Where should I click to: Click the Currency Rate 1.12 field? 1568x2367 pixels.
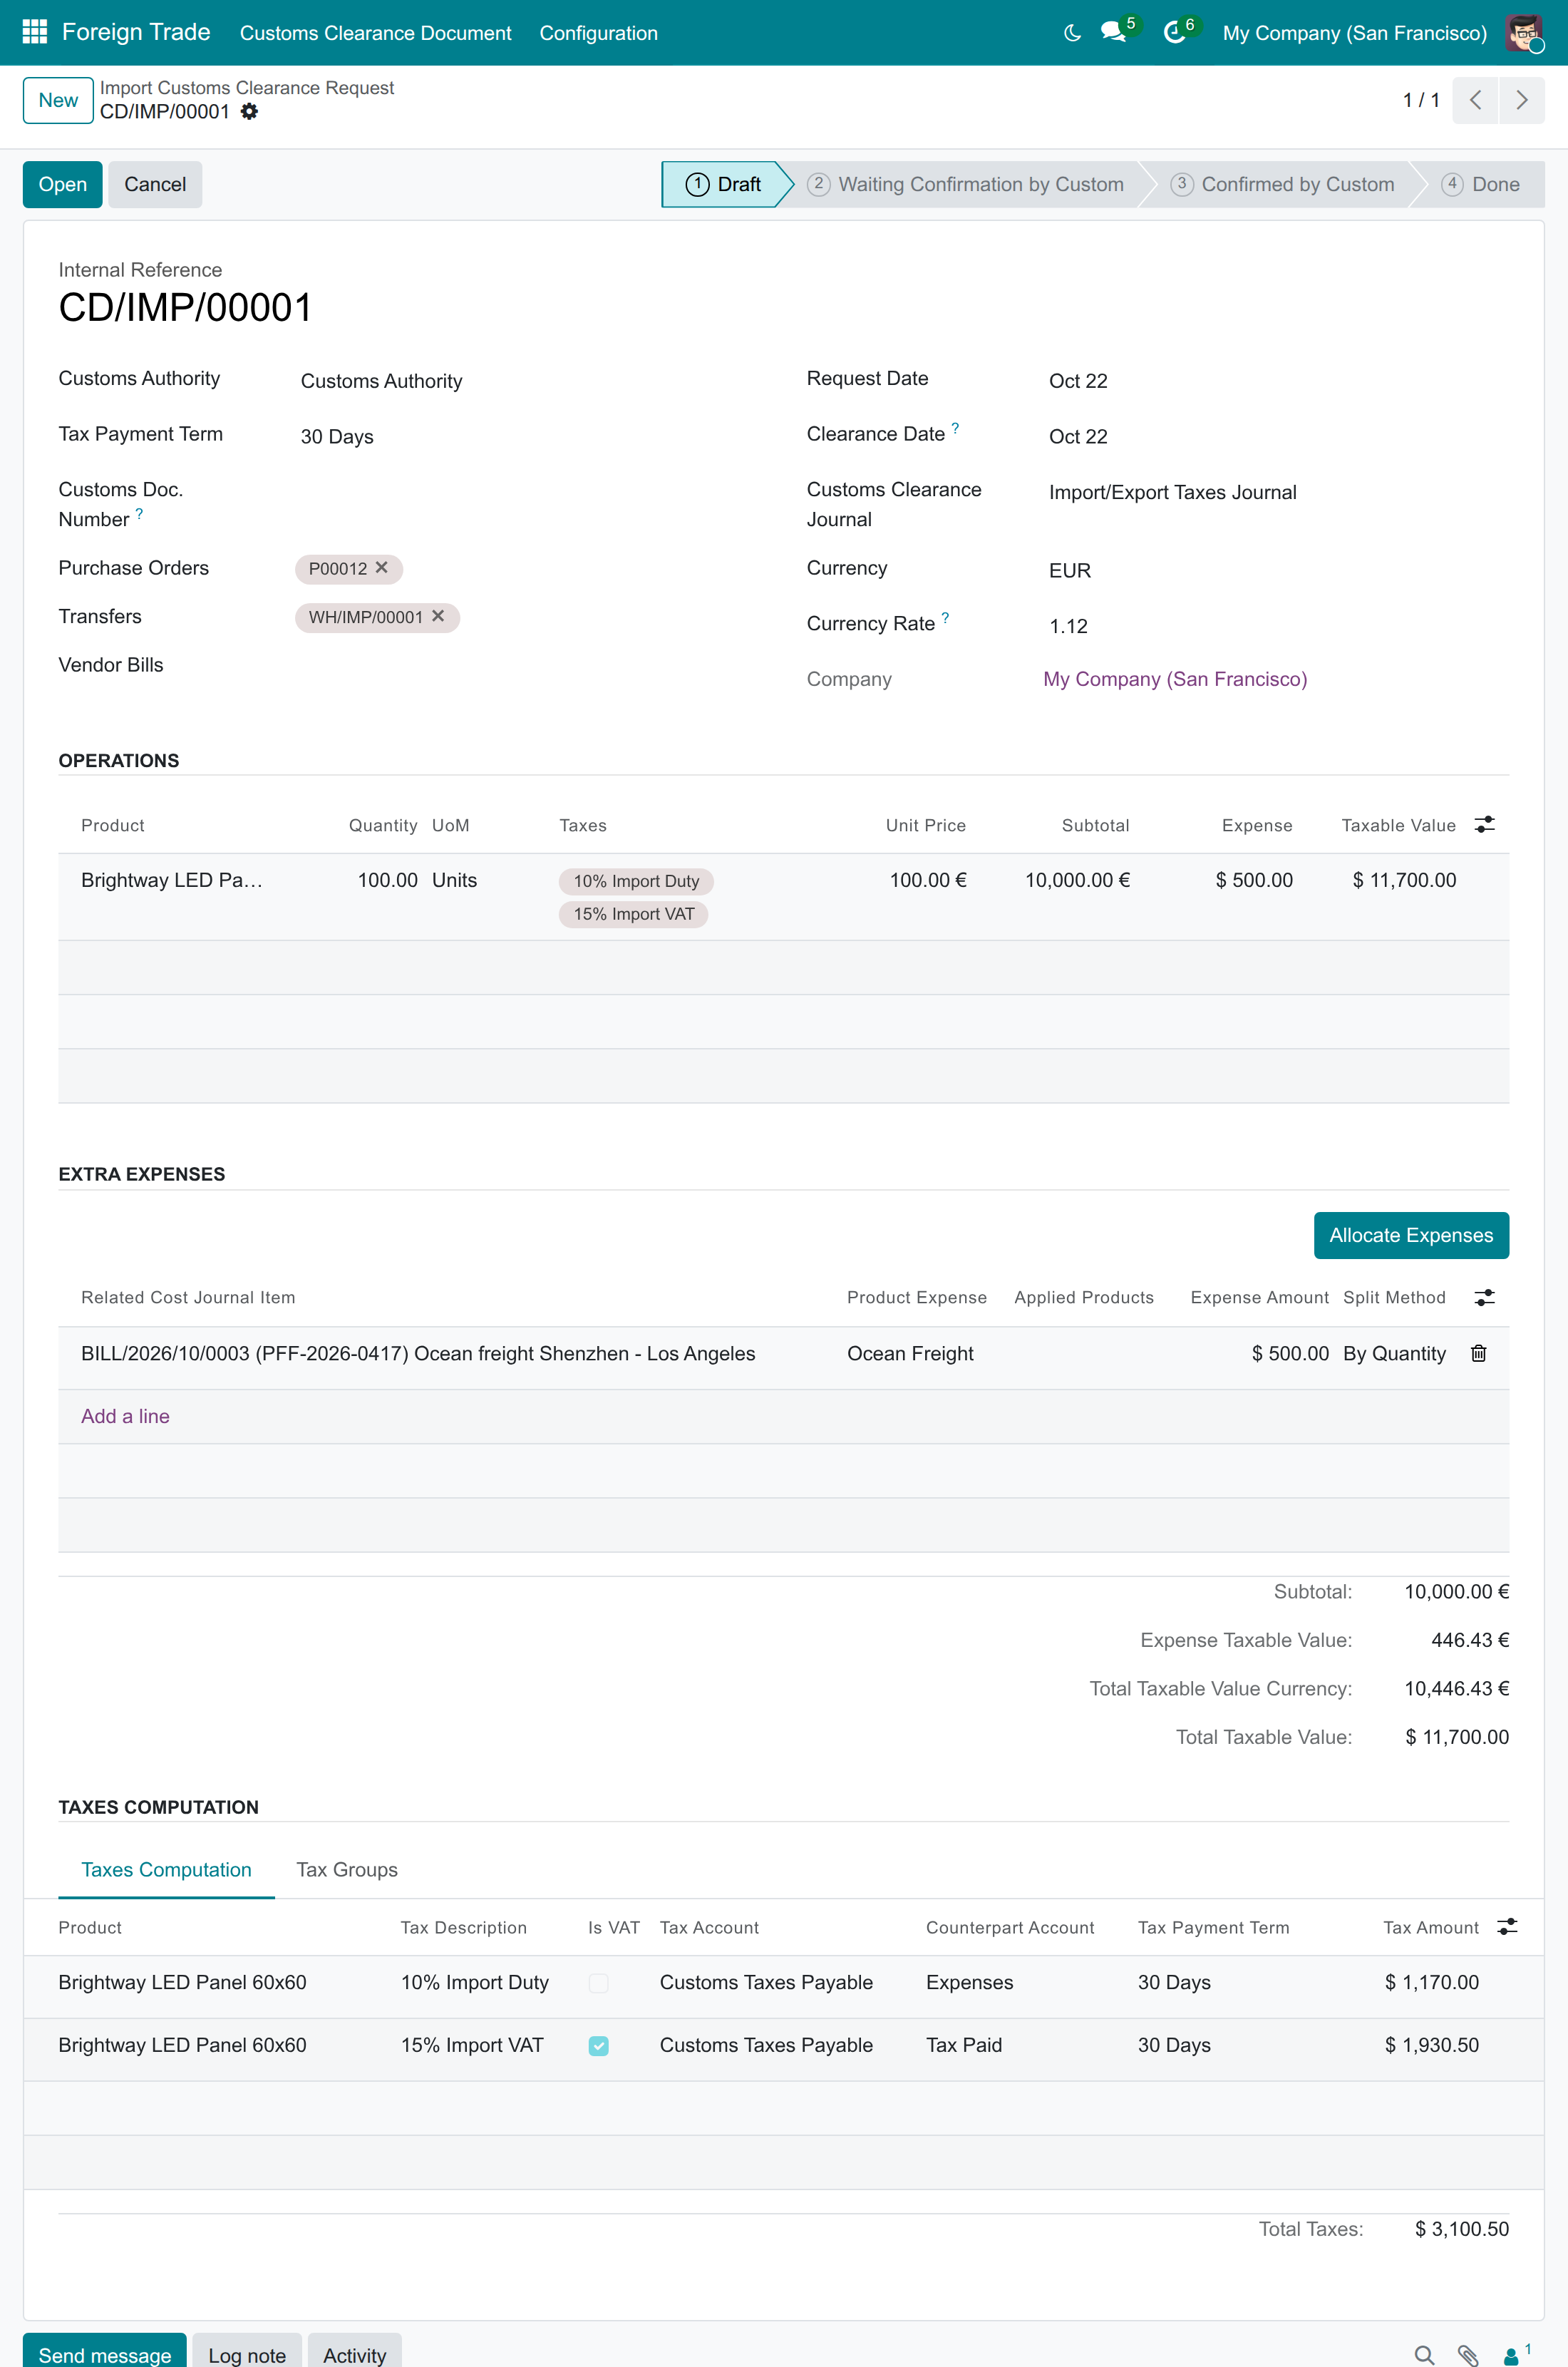point(1276,626)
